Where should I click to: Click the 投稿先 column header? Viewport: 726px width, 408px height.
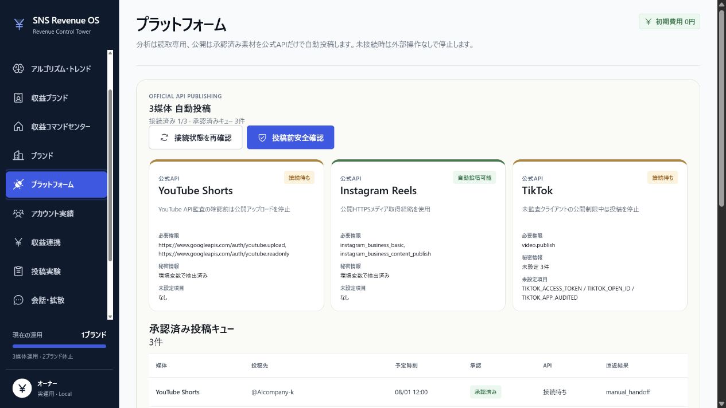260,365
